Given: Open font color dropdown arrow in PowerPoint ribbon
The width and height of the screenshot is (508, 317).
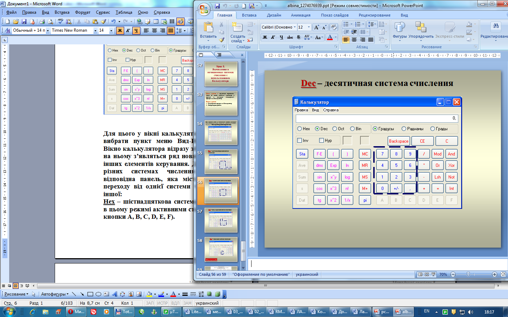Looking at the screenshot, I should pyautogui.click(x=335, y=37).
